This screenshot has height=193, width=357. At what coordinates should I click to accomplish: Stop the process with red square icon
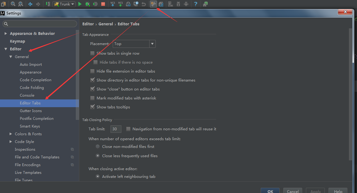pyautogui.click(x=103, y=4)
